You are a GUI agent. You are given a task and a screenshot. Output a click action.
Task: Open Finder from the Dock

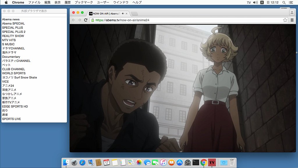click(x=66, y=162)
